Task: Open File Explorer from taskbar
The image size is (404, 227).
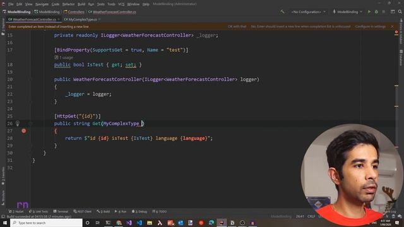Action: click(150, 223)
